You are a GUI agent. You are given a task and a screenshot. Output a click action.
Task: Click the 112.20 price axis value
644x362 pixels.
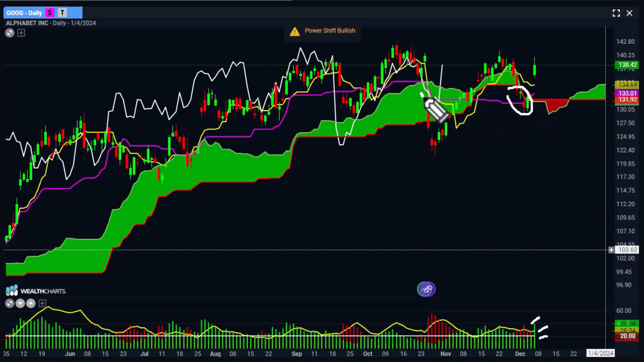626,204
